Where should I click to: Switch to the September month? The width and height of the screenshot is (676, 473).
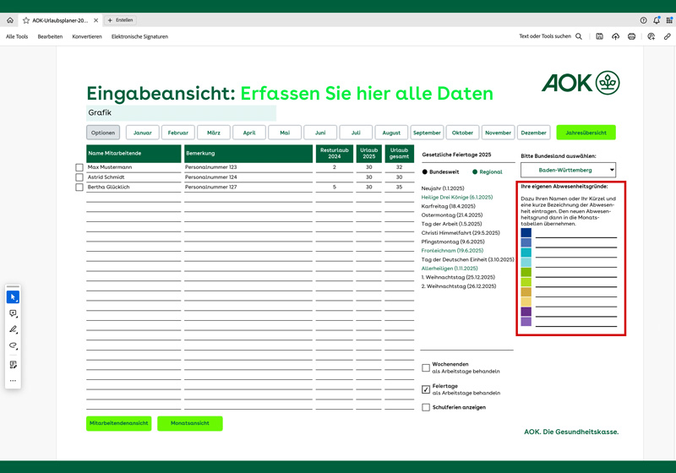(427, 133)
